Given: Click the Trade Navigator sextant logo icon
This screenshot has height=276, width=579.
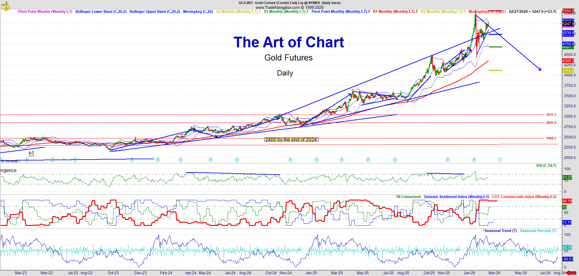Looking at the screenshot, I should point(6,6).
